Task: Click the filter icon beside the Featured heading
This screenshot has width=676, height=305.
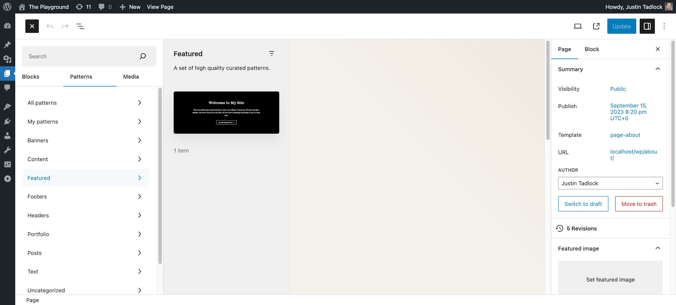Action: coord(272,53)
